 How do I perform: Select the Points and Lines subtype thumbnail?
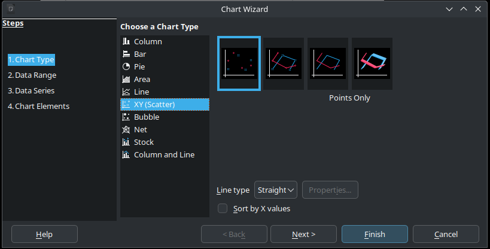(284, 63)
